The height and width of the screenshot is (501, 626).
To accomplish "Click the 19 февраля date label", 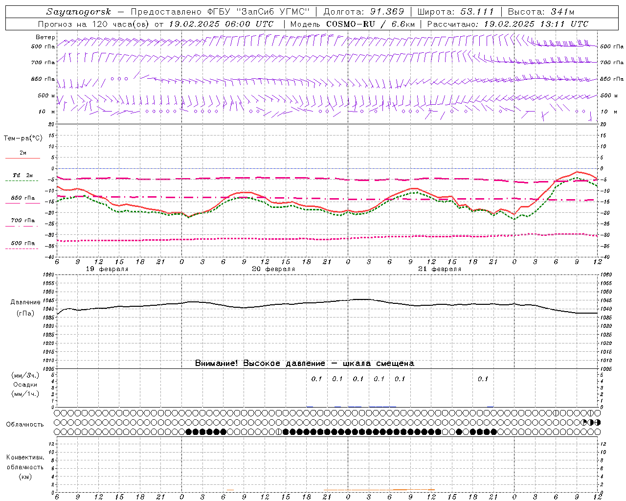I will pyautogui.click(x=107, y=269).
